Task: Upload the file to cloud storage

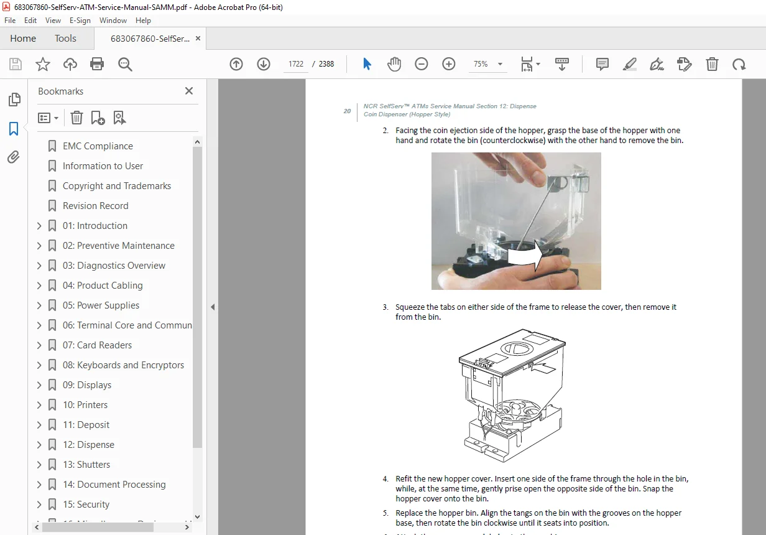Action: pos(70,64)
